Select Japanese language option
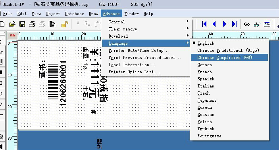This screenshot has width=279, height=150. [x=229, y=100]
